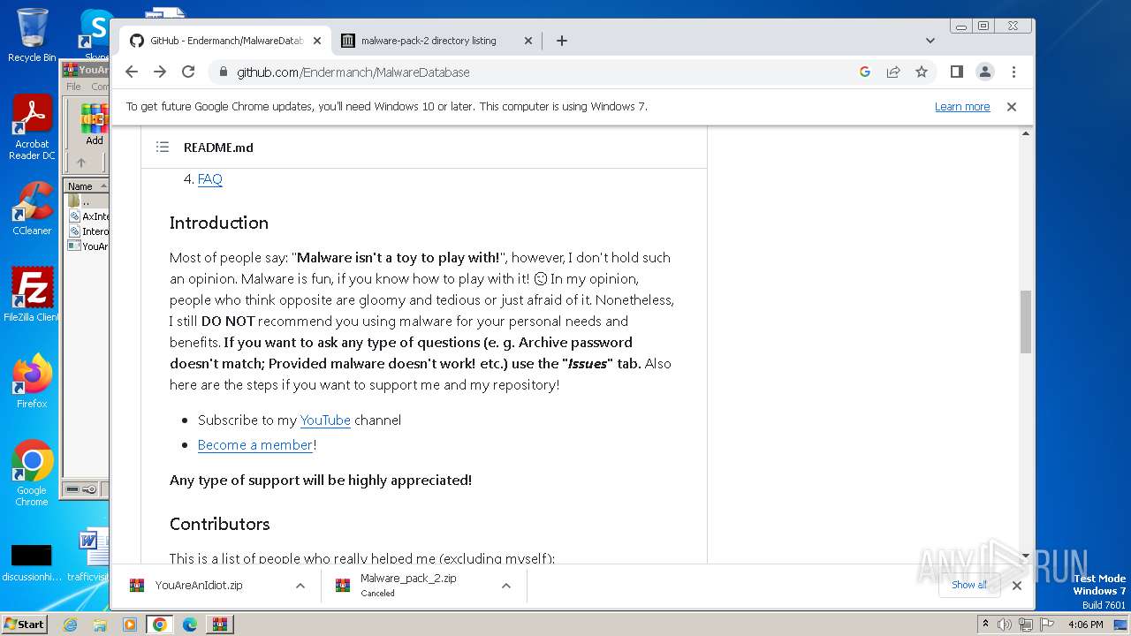Show hidden system tray icons

tap(985, 625)
